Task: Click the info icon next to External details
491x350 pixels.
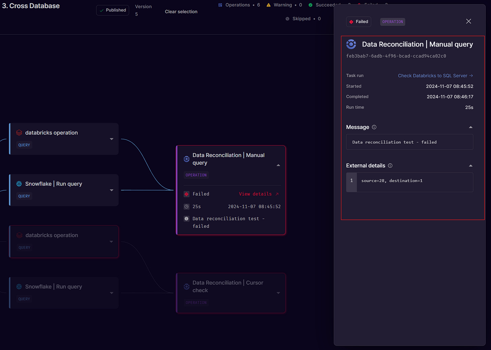Action: click(x=390, y=165)
